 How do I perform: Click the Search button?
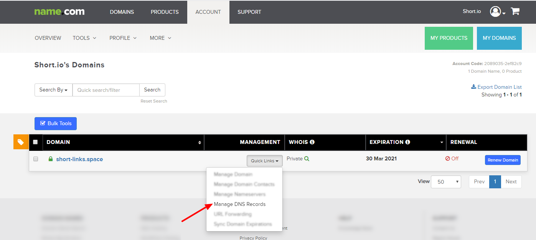(x=152, y=90)
